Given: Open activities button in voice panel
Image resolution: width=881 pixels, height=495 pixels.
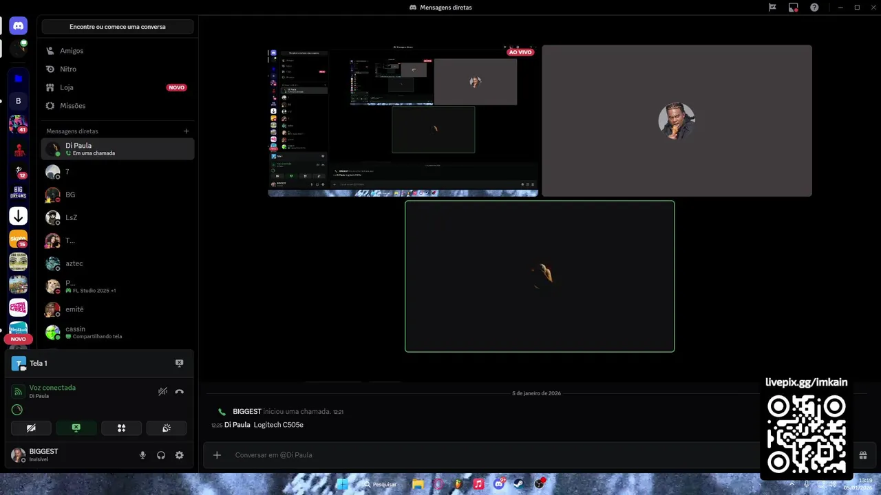Looking at the screenshot, I should [121, 428].
